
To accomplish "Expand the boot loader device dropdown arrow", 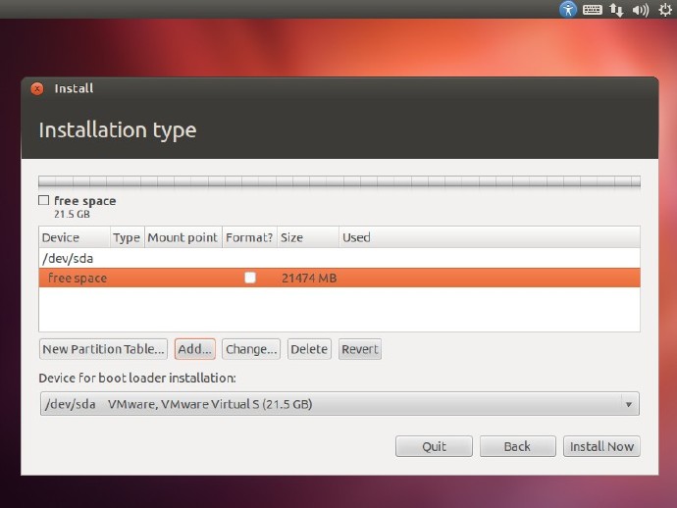I will coord(628,404).
